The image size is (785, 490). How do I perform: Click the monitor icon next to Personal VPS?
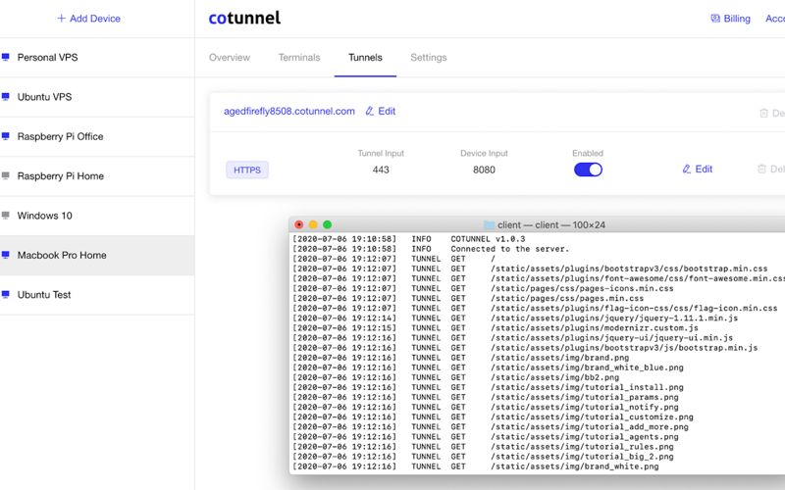click(6, 57)
